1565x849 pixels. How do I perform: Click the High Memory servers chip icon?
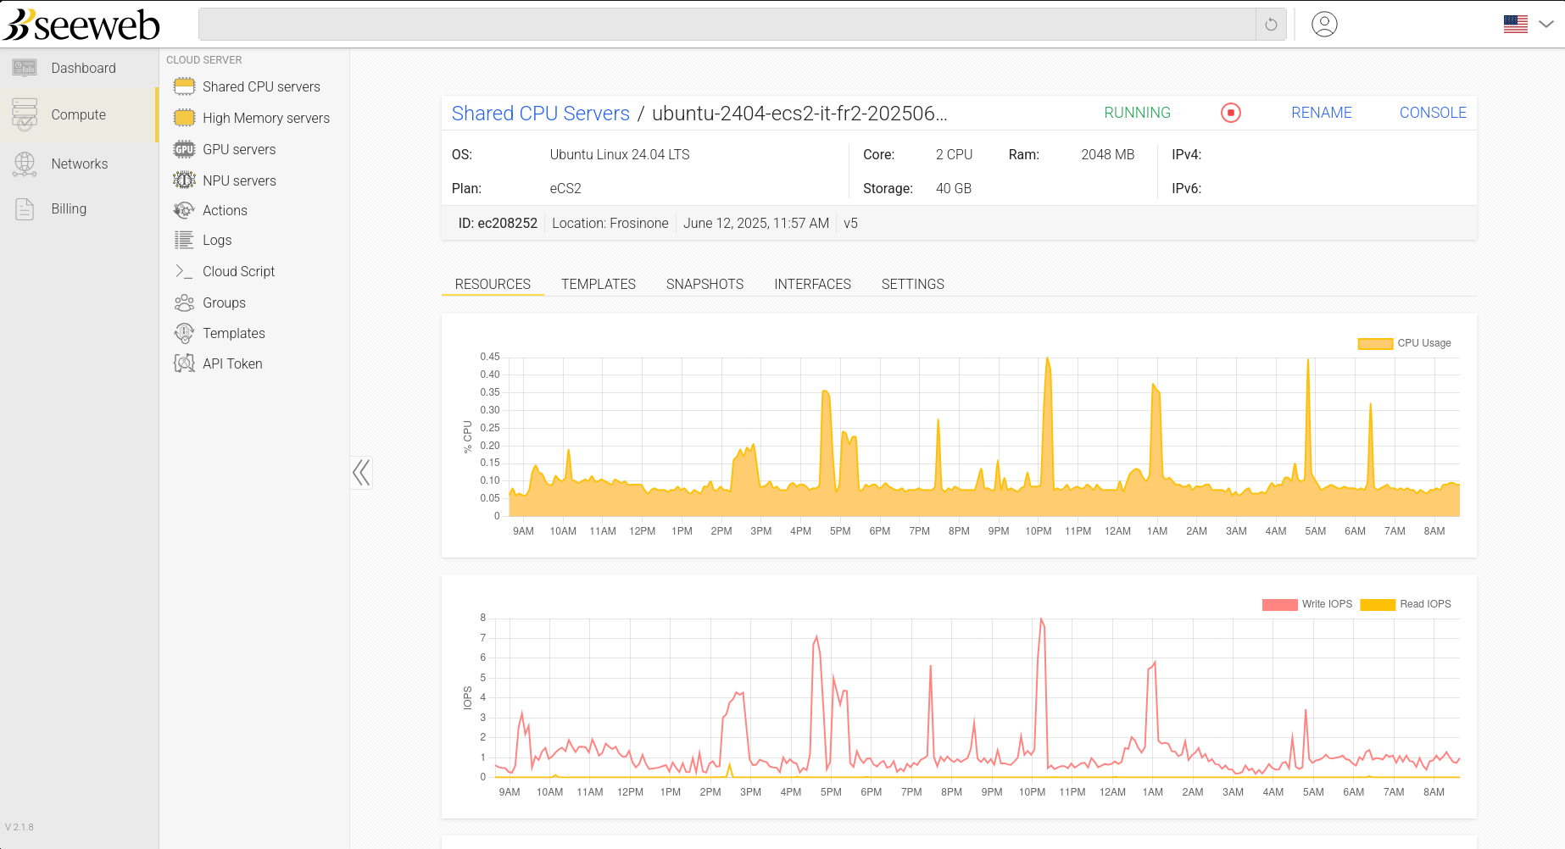pos(184,118)
